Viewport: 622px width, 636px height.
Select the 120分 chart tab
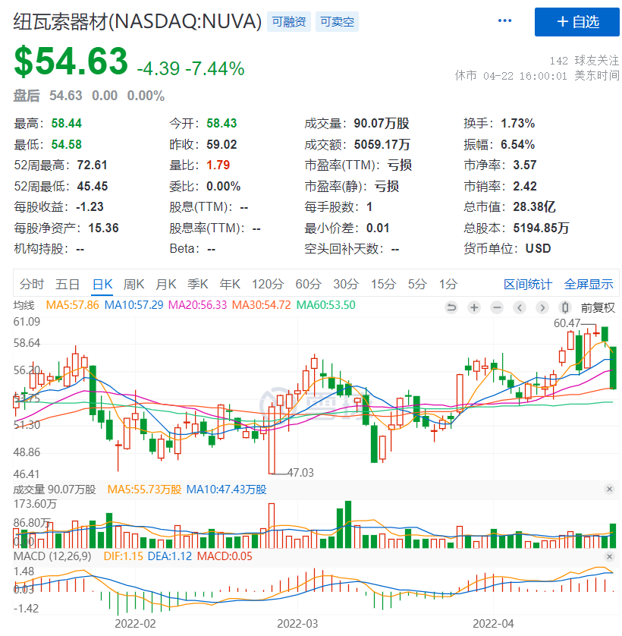point(268,285)
